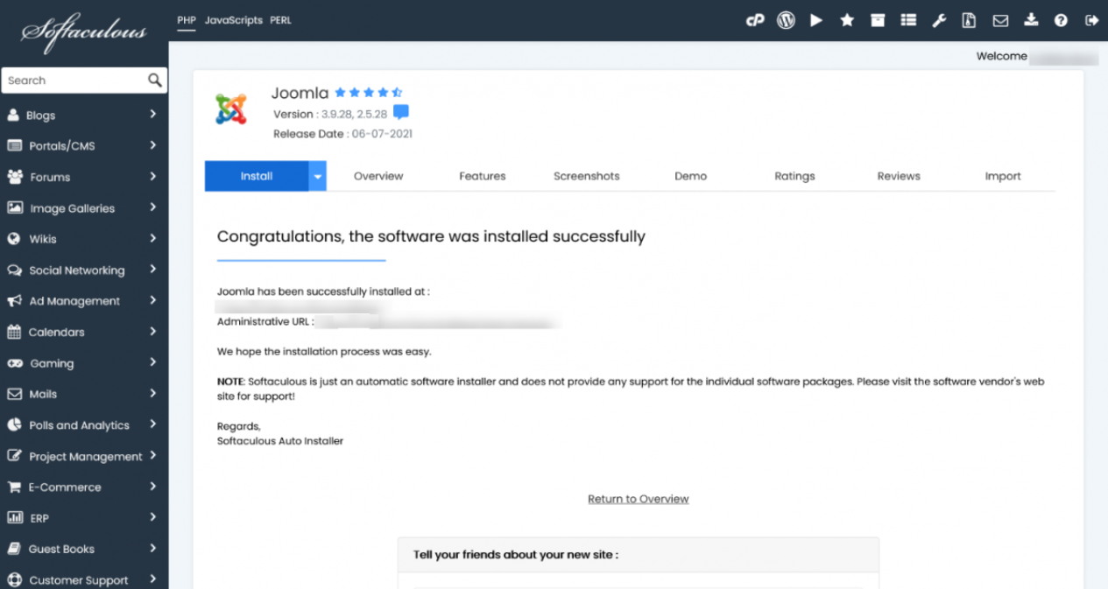Viewport: 1108px width, 589px height.
Task: Open the Screenshots tab
Action: (x=586, y=176)
